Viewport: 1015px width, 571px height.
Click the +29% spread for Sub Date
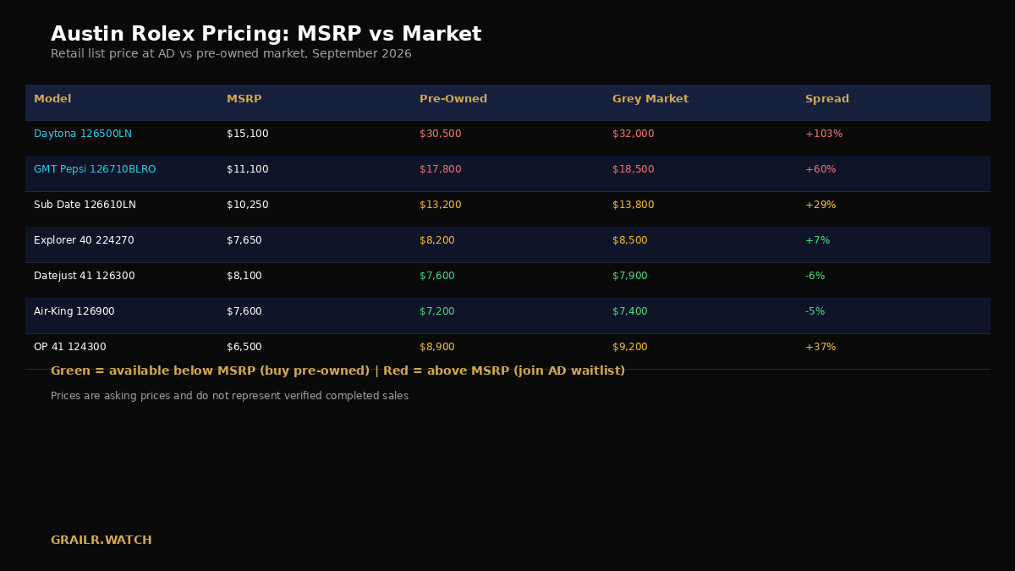tap(820, 205)
